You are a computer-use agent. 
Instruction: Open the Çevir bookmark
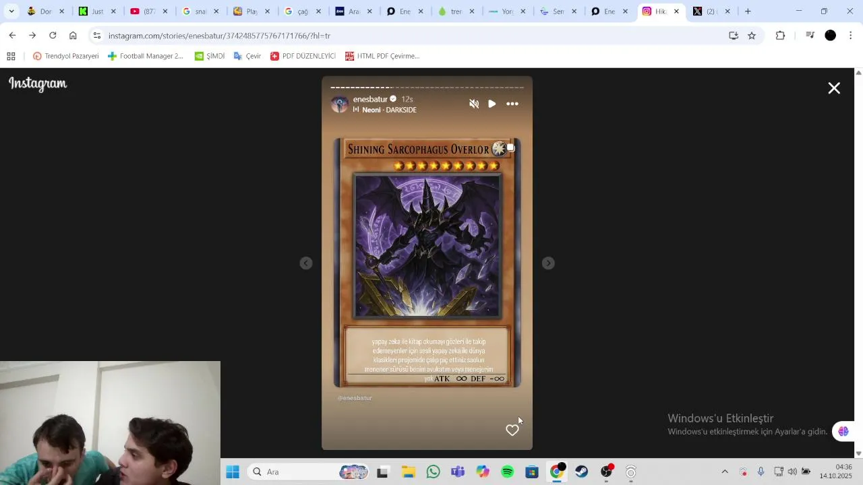[247, 56]
